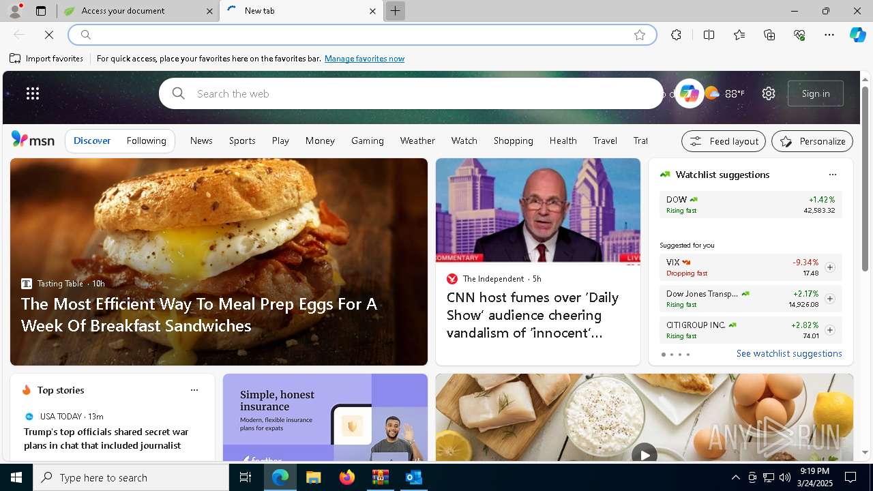Open the DOW stock row
This screenshot has width=873, height=491.
750,205
